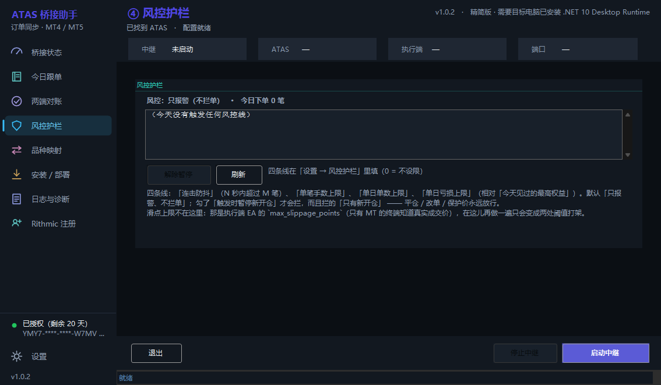Screen dimensions: 661x385
Task: Go to the 今日跟单 section
Action: coord(58,77)
